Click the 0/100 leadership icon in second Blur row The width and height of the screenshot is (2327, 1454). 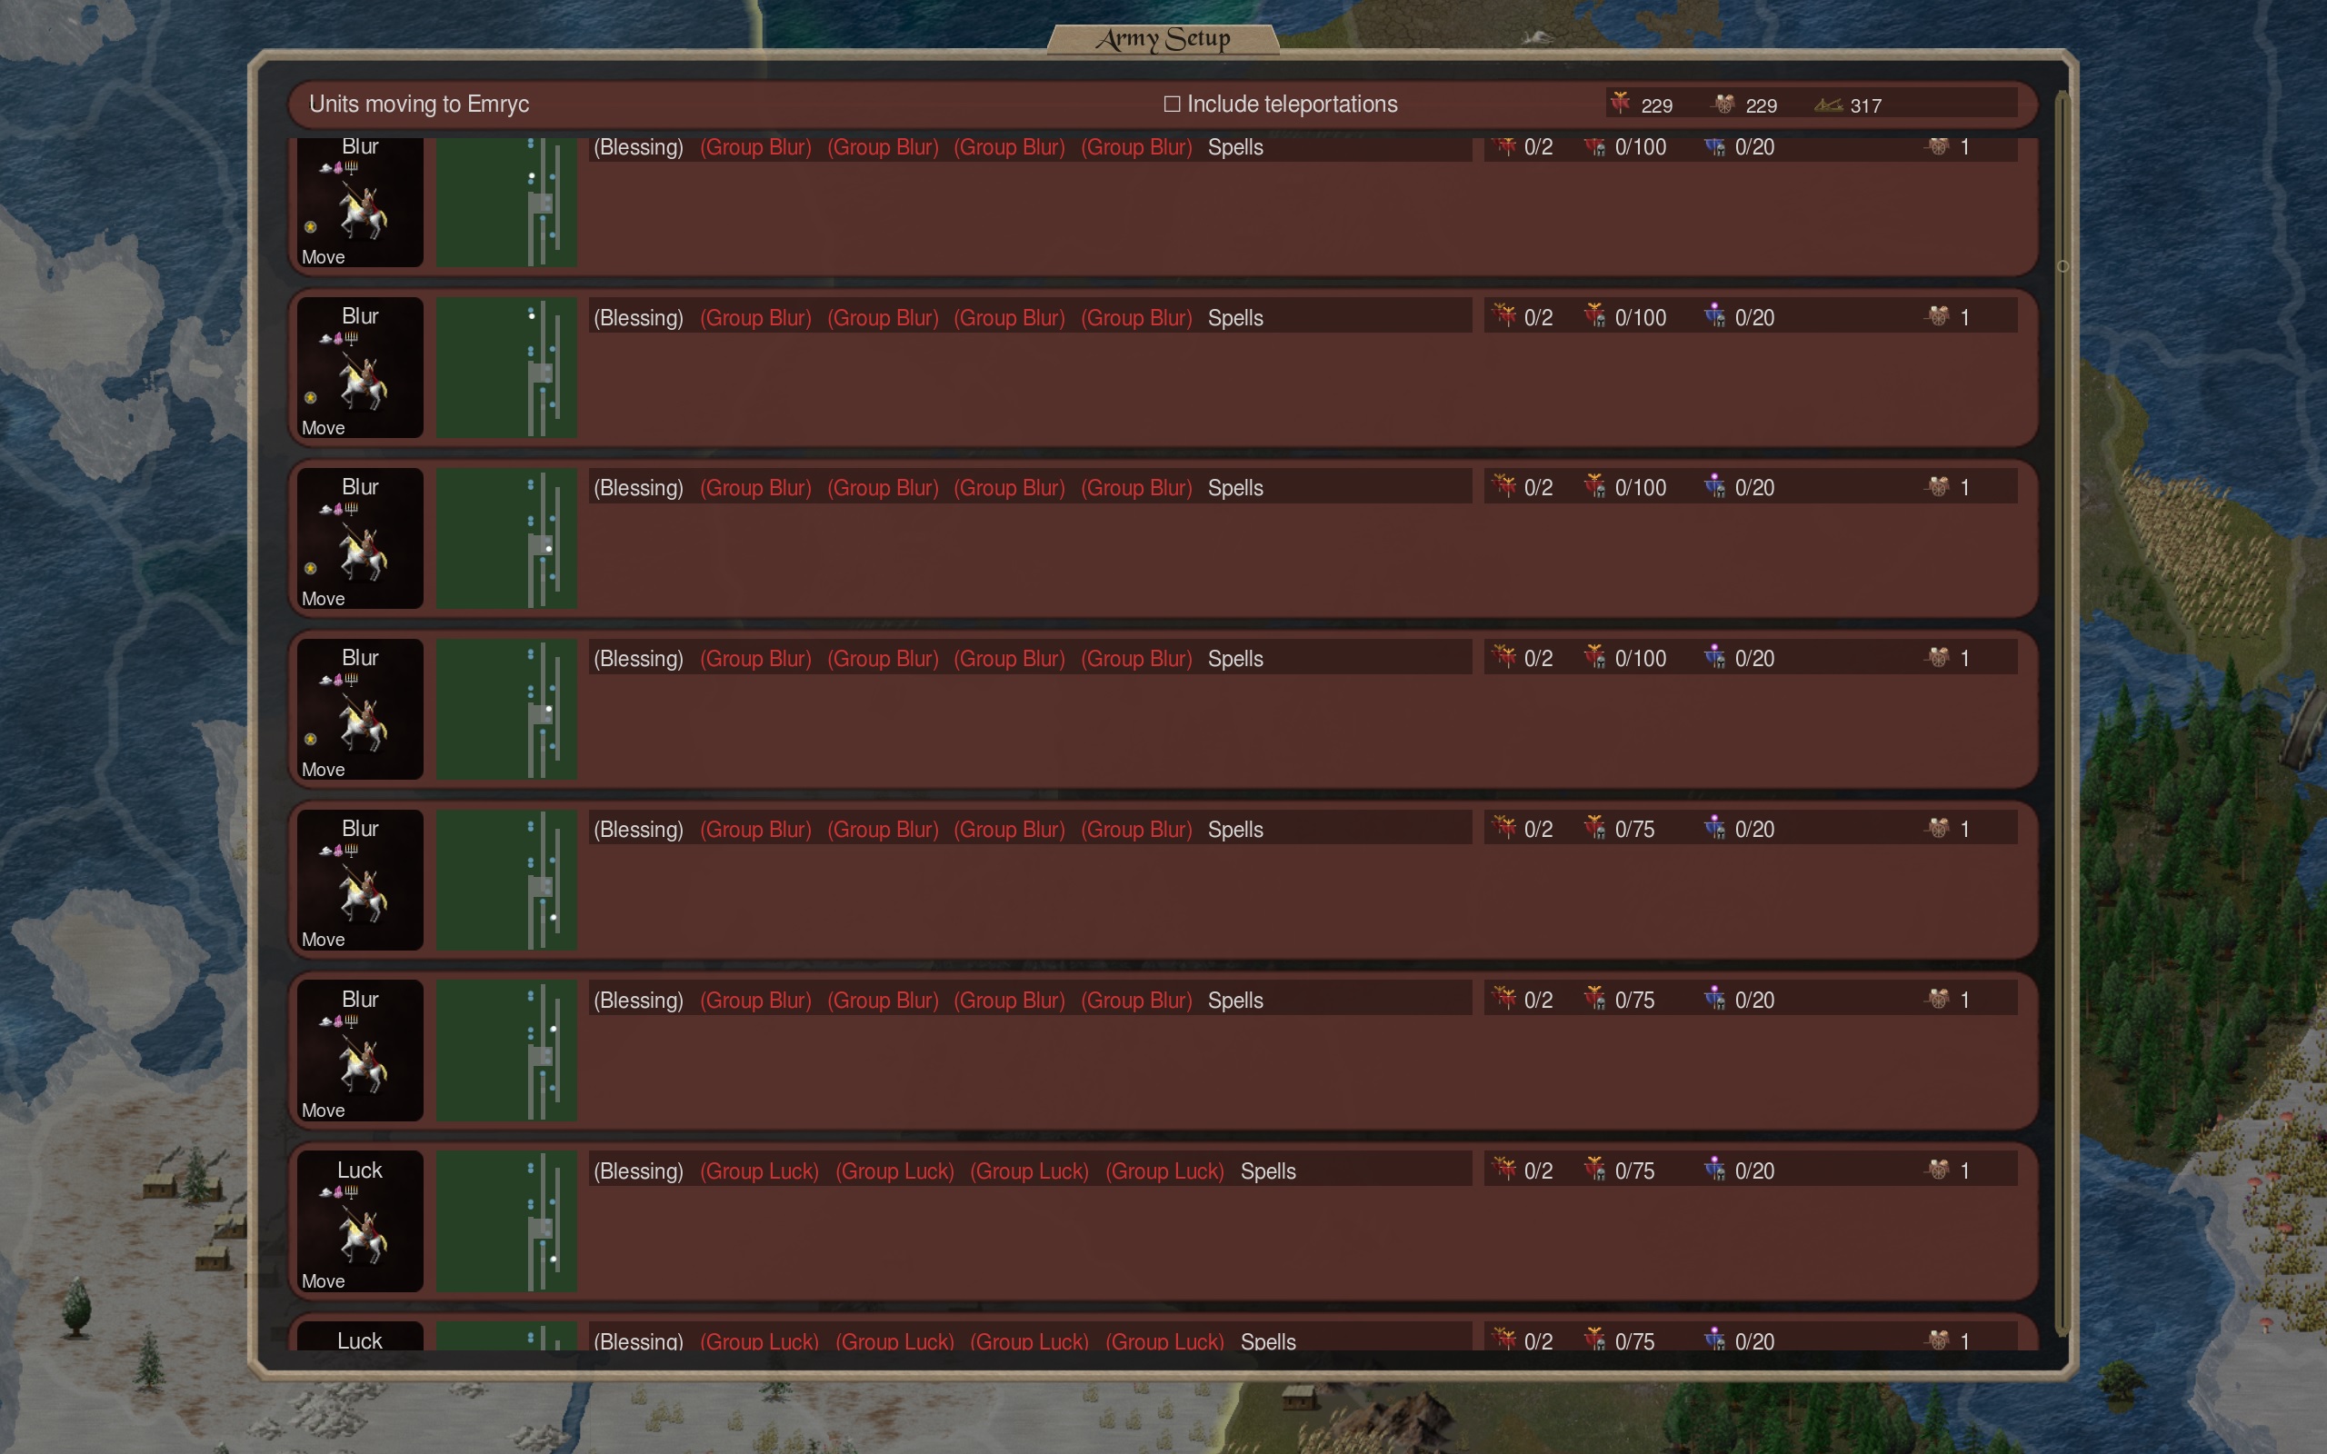[1595, 315]
